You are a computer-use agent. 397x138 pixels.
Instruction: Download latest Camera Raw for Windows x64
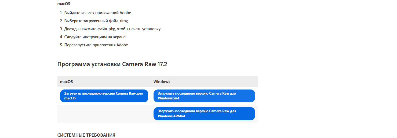(x=204, y=96)
